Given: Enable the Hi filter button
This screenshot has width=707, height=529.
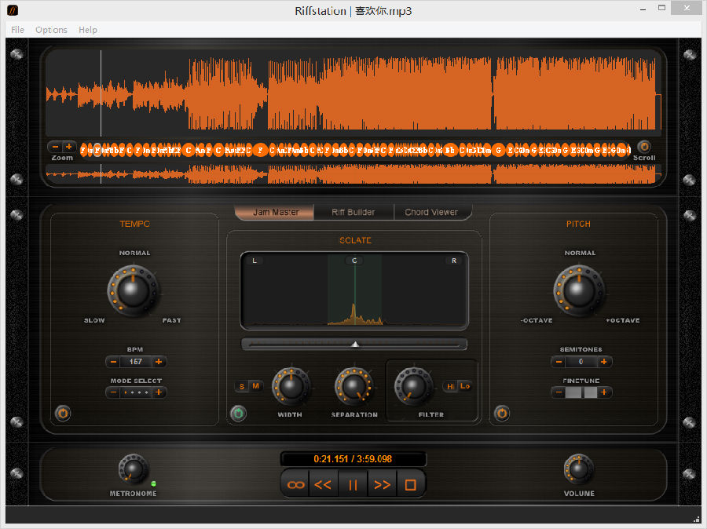Looking at the screenshot, I should click(x=450, y=386).
